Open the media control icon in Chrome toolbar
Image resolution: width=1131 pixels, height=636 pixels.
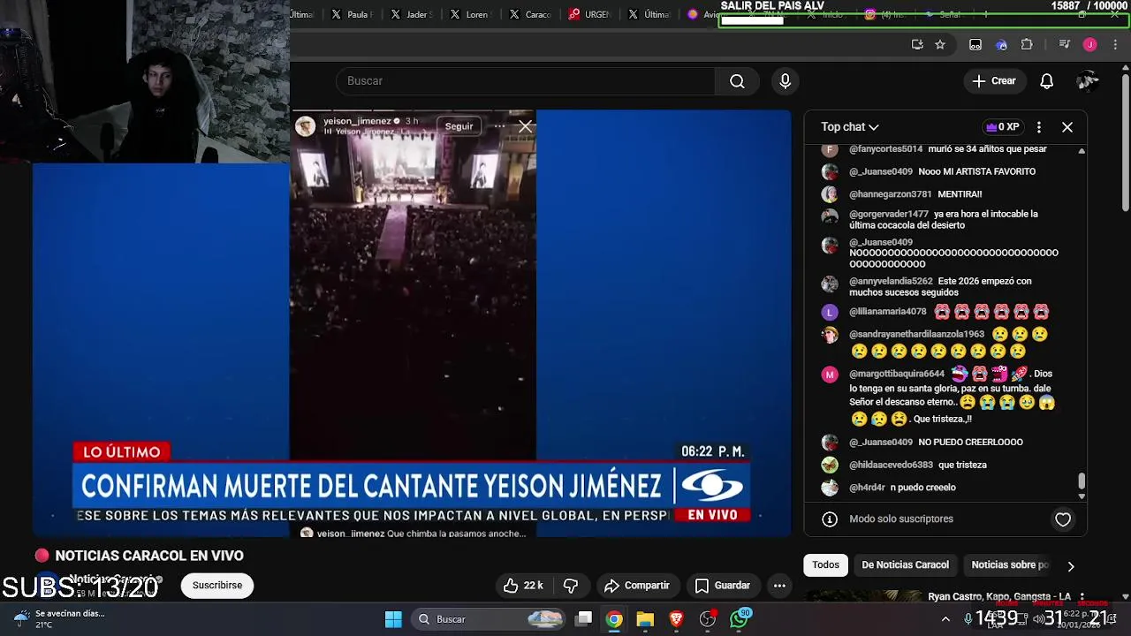[1065, 45]
